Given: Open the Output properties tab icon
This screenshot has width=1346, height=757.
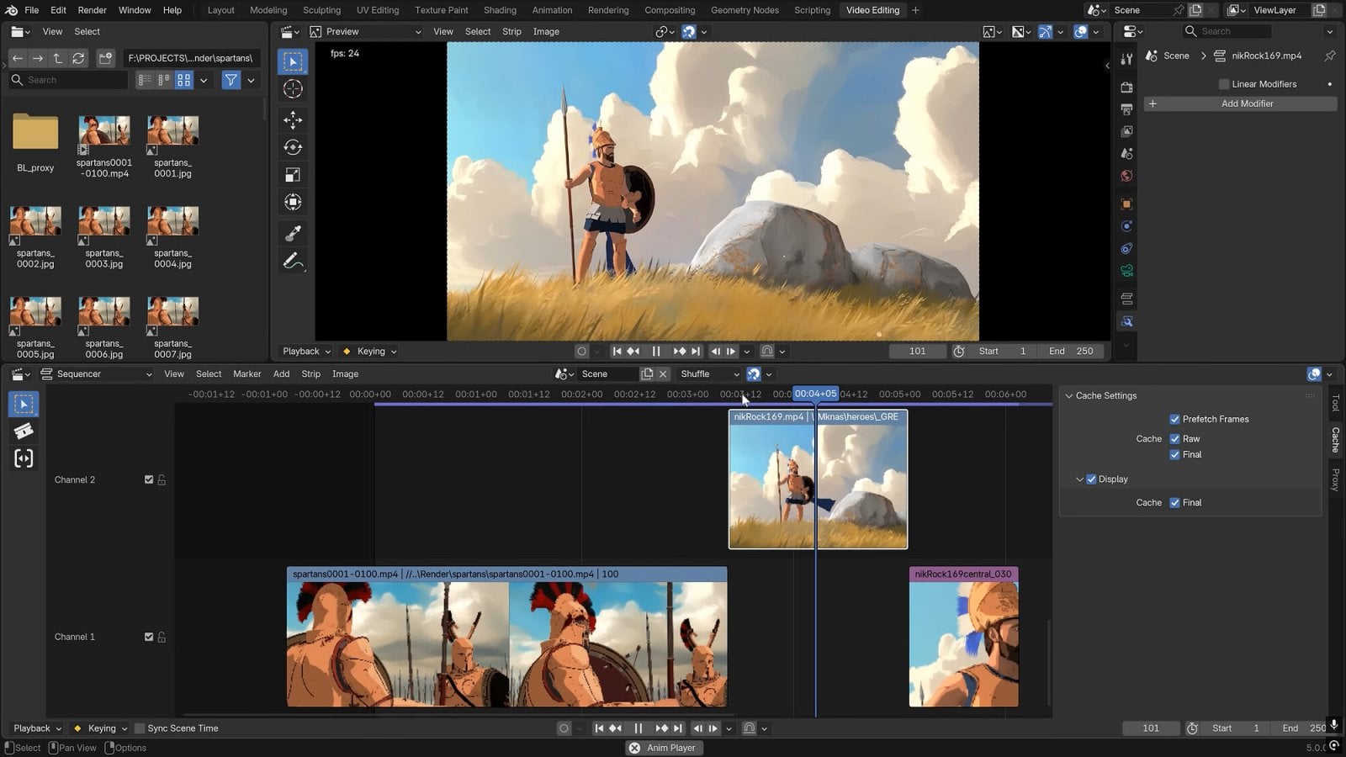Looking at the screenshot, I should pos(1126,109).
